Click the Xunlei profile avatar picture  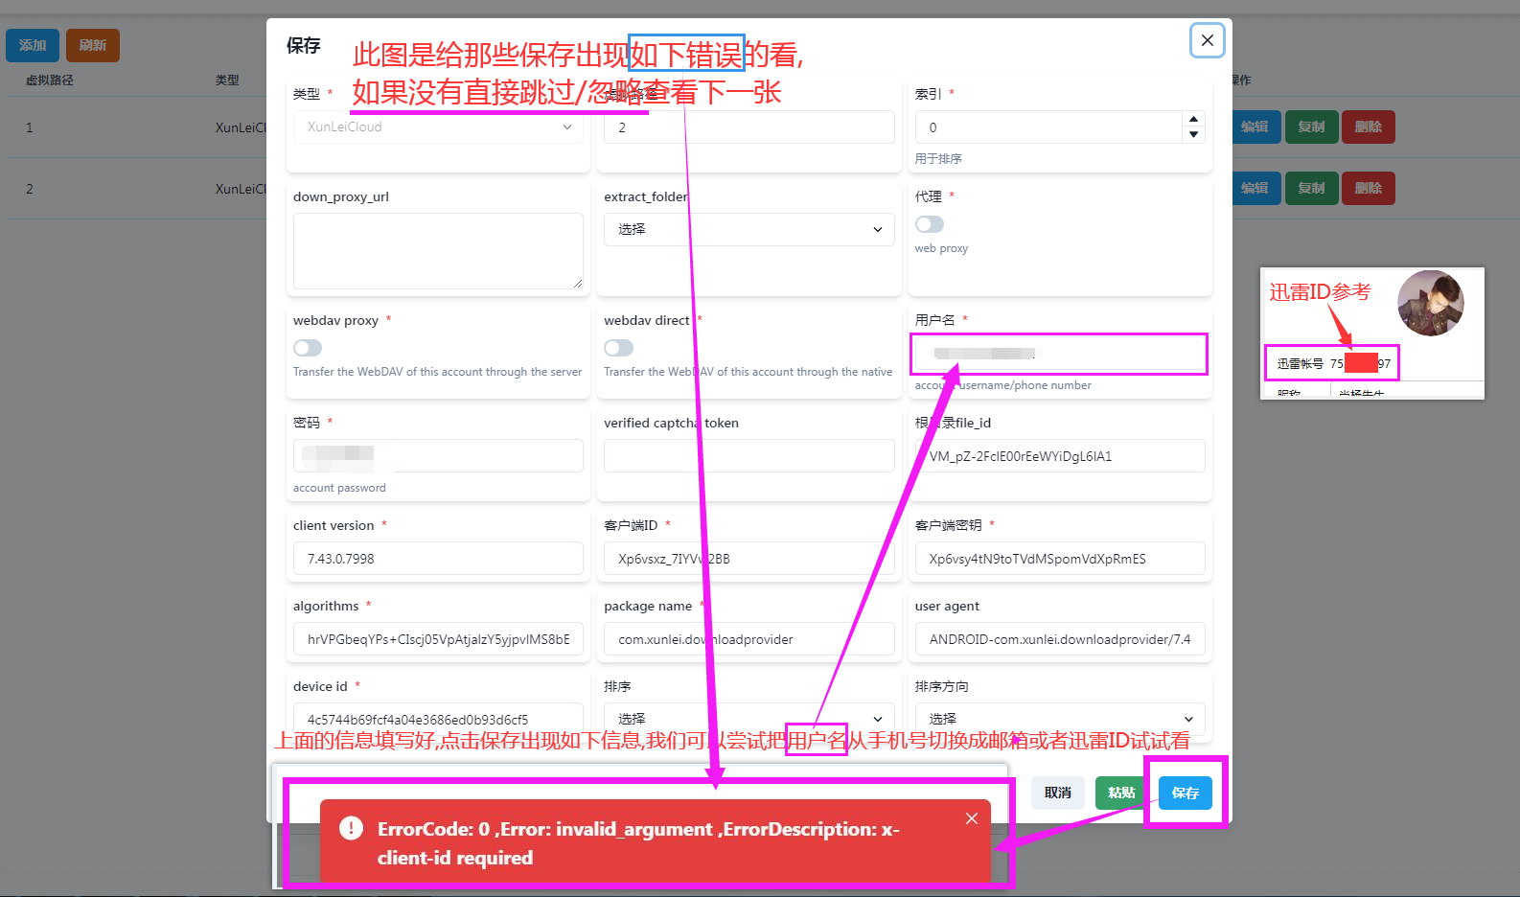[1430, 304]
